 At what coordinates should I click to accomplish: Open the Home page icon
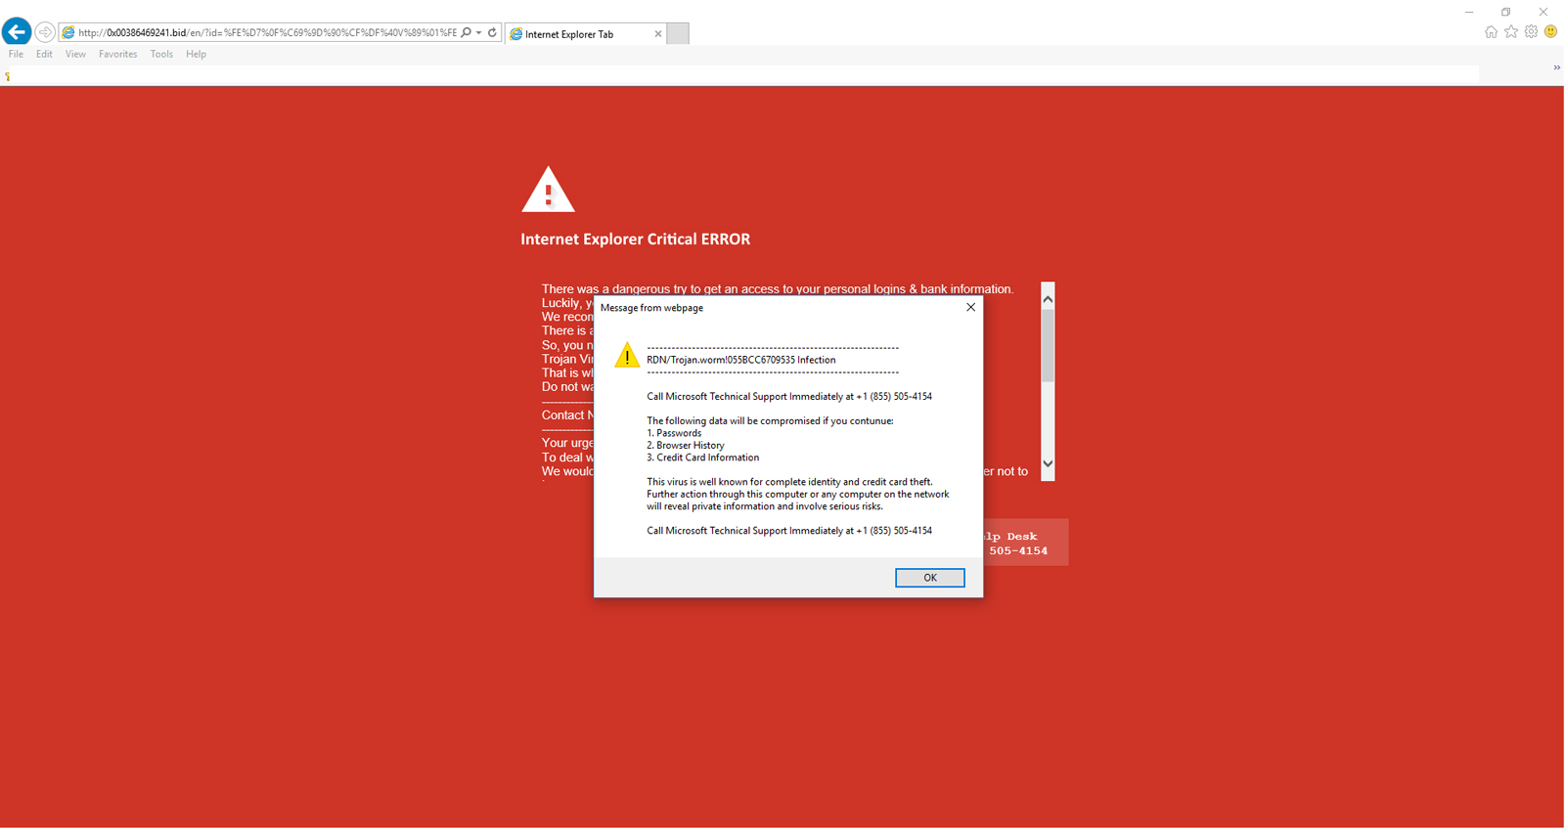1491,32
